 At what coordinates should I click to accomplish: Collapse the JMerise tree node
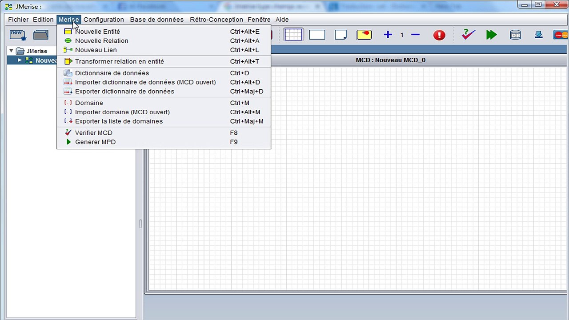point(11,51)
